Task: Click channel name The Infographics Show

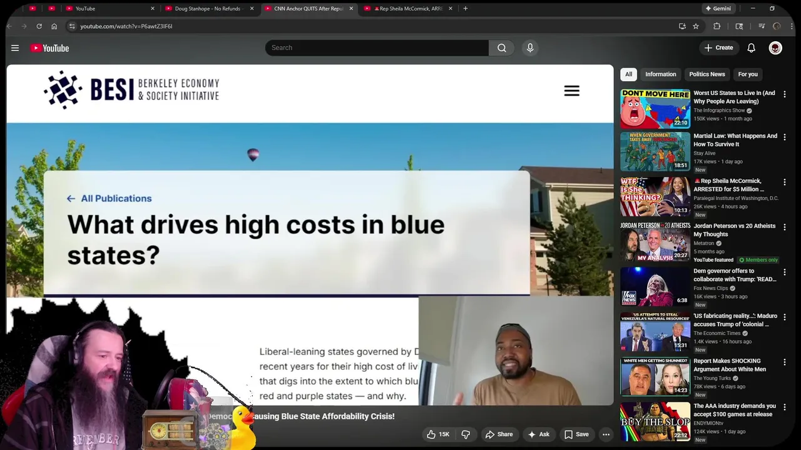Action: click(719, 111)
